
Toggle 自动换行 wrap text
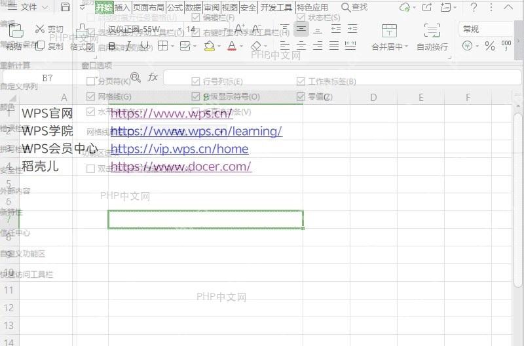(432, 37)
